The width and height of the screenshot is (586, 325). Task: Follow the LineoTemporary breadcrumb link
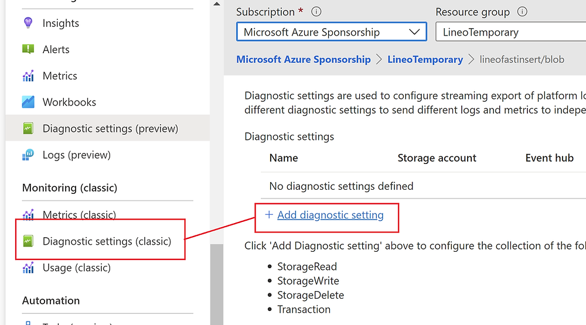coord(425,59)
